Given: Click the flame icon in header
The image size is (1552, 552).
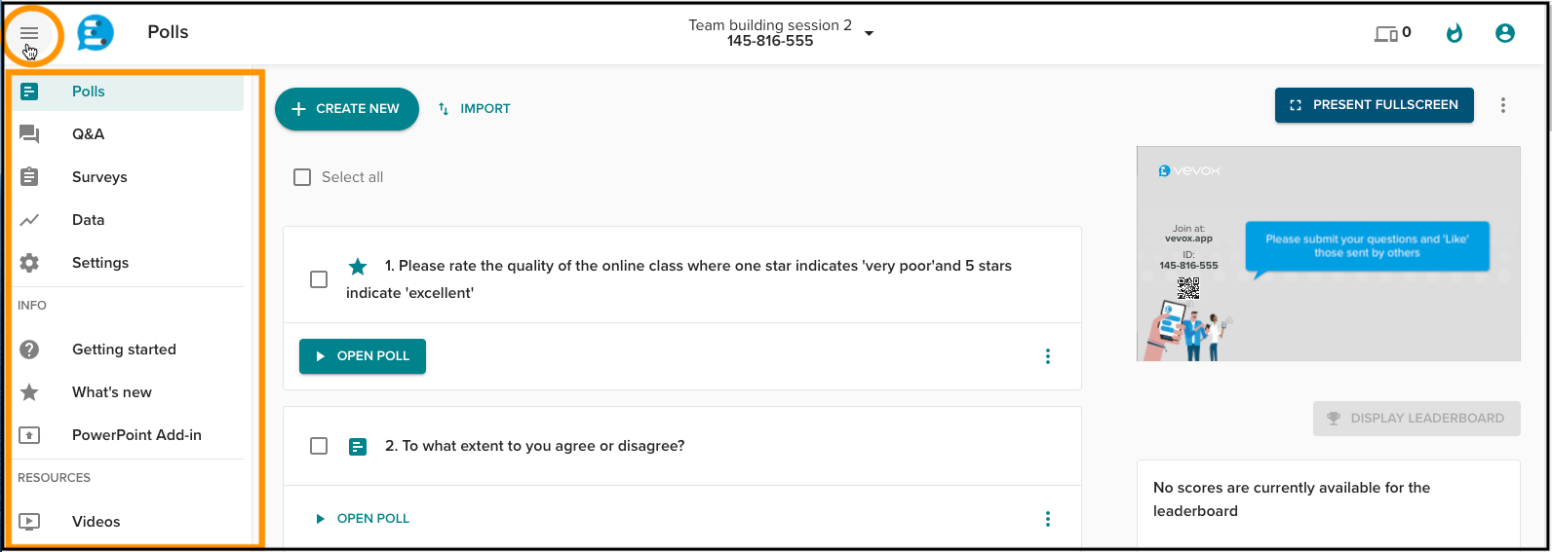Looking at the screenshot, I should (1455, 33).
